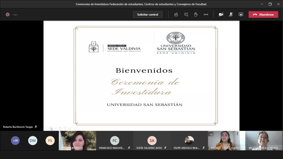Go to the next slide arrow
The image size is (283, 159).
tap(51, 128)
